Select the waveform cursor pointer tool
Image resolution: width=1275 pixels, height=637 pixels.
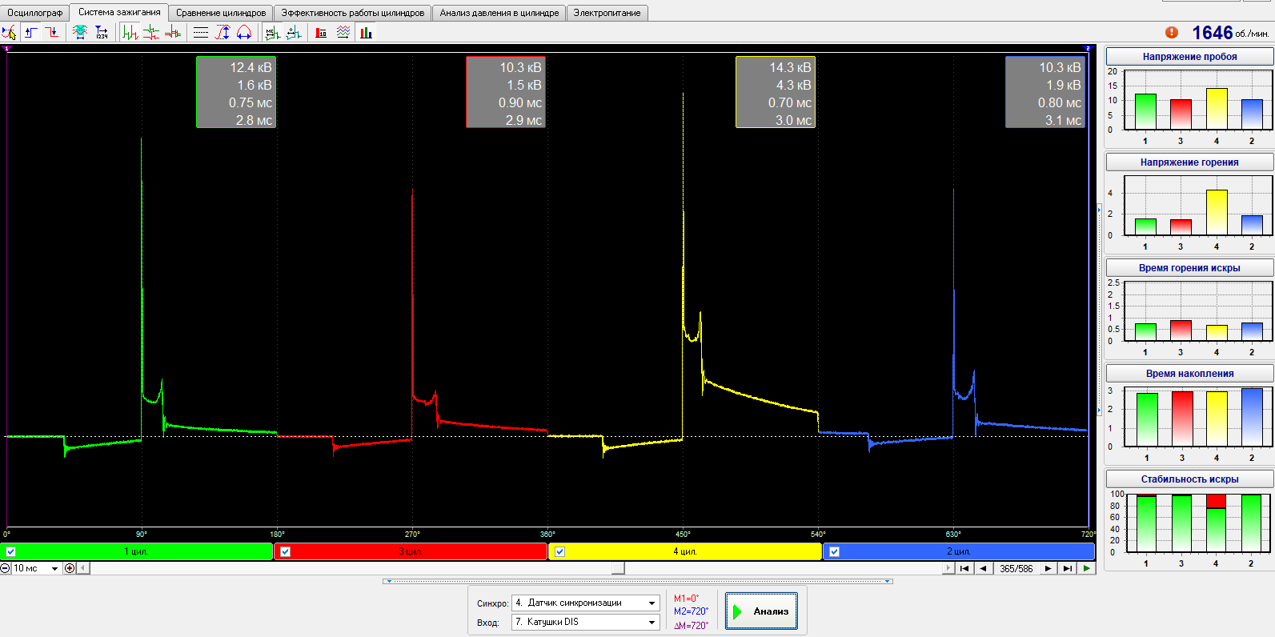tap(9, 32)
